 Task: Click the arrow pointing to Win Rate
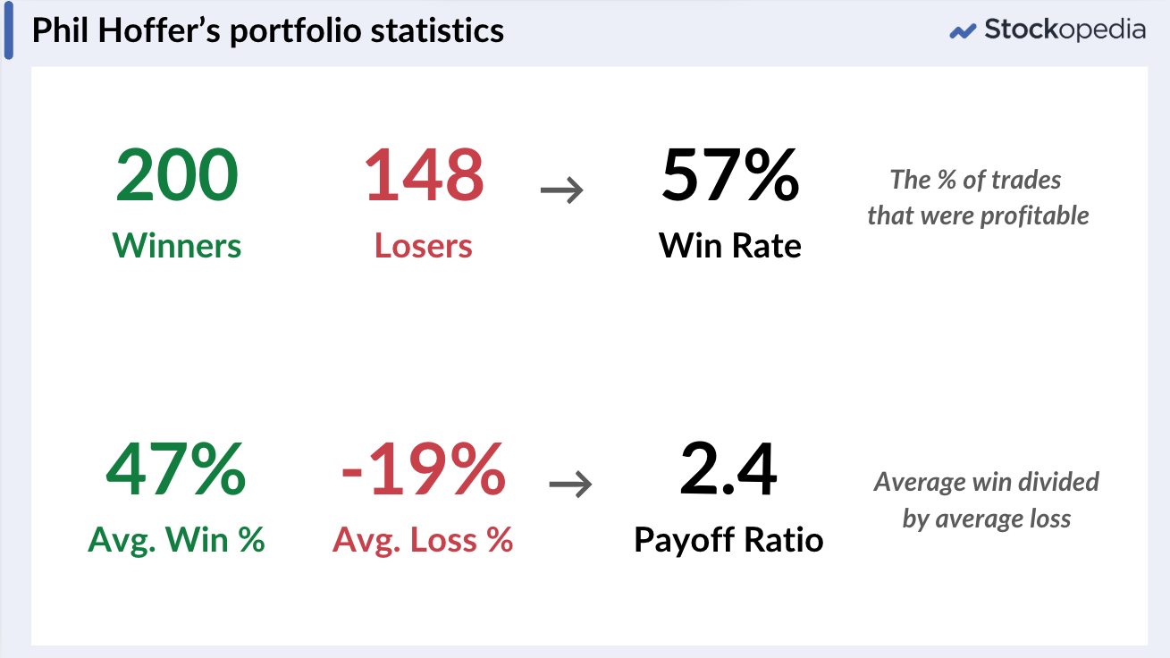coord(562,190)
